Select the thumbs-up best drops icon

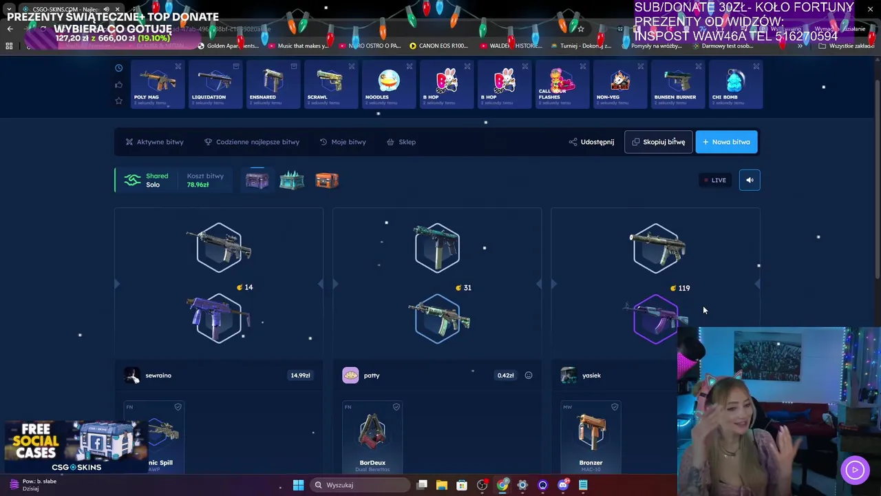click(x=118, y=85)
